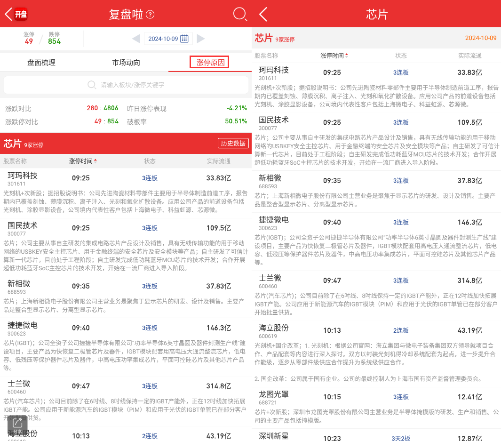Tap 12.41亿 value in 龙图光罩 row
Image resolution: width=501 pixels, height=441 pixels.
(469, 397)
